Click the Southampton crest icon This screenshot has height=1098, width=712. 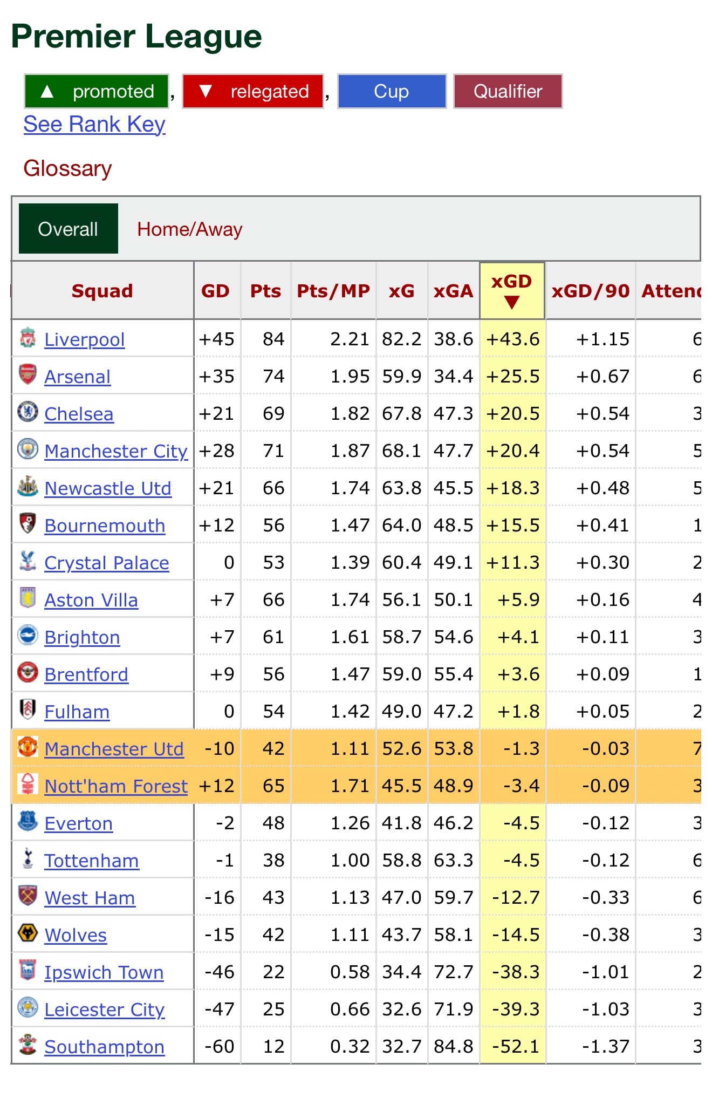28,1045
